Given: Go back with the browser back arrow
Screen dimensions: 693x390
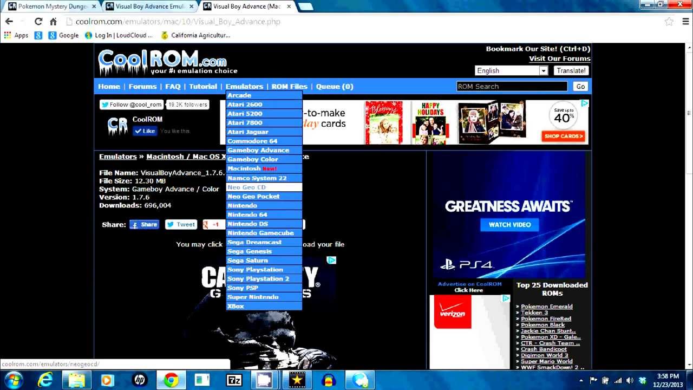Looking at the screenshot, I should click(9, 22).
